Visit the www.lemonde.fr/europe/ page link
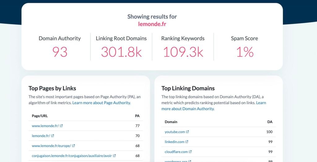 51,146
